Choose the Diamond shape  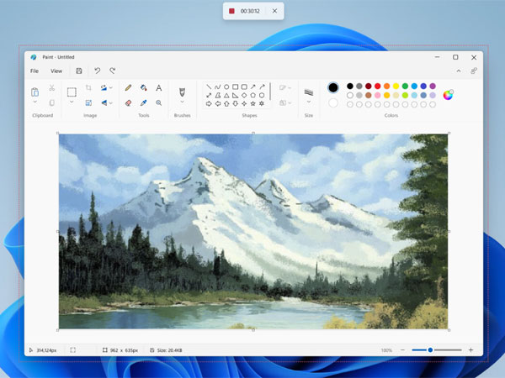click(244, 95)
